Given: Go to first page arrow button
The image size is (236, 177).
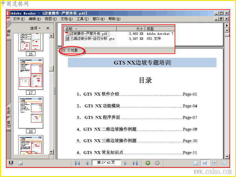Looking at the screenshot, I should [77, 163].
